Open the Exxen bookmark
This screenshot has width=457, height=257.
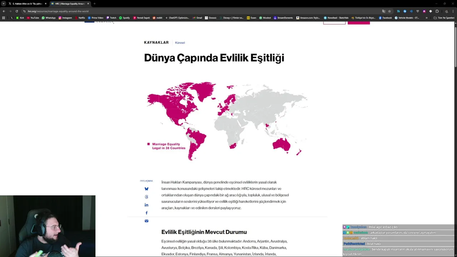coord(251,18)
